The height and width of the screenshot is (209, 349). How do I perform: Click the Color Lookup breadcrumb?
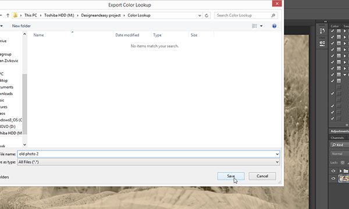tap(139, 15)
